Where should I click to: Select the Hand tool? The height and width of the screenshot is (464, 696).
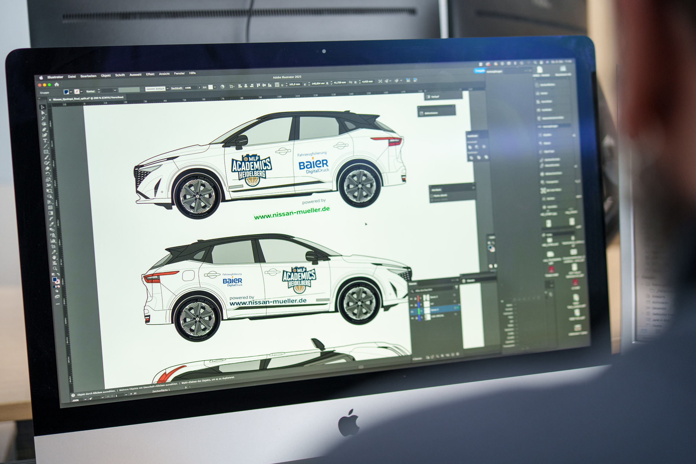(x=54, y=257)
